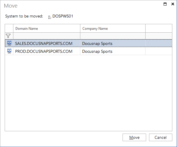Click the Move button
The image size is (177, 147).
[134, 137]
